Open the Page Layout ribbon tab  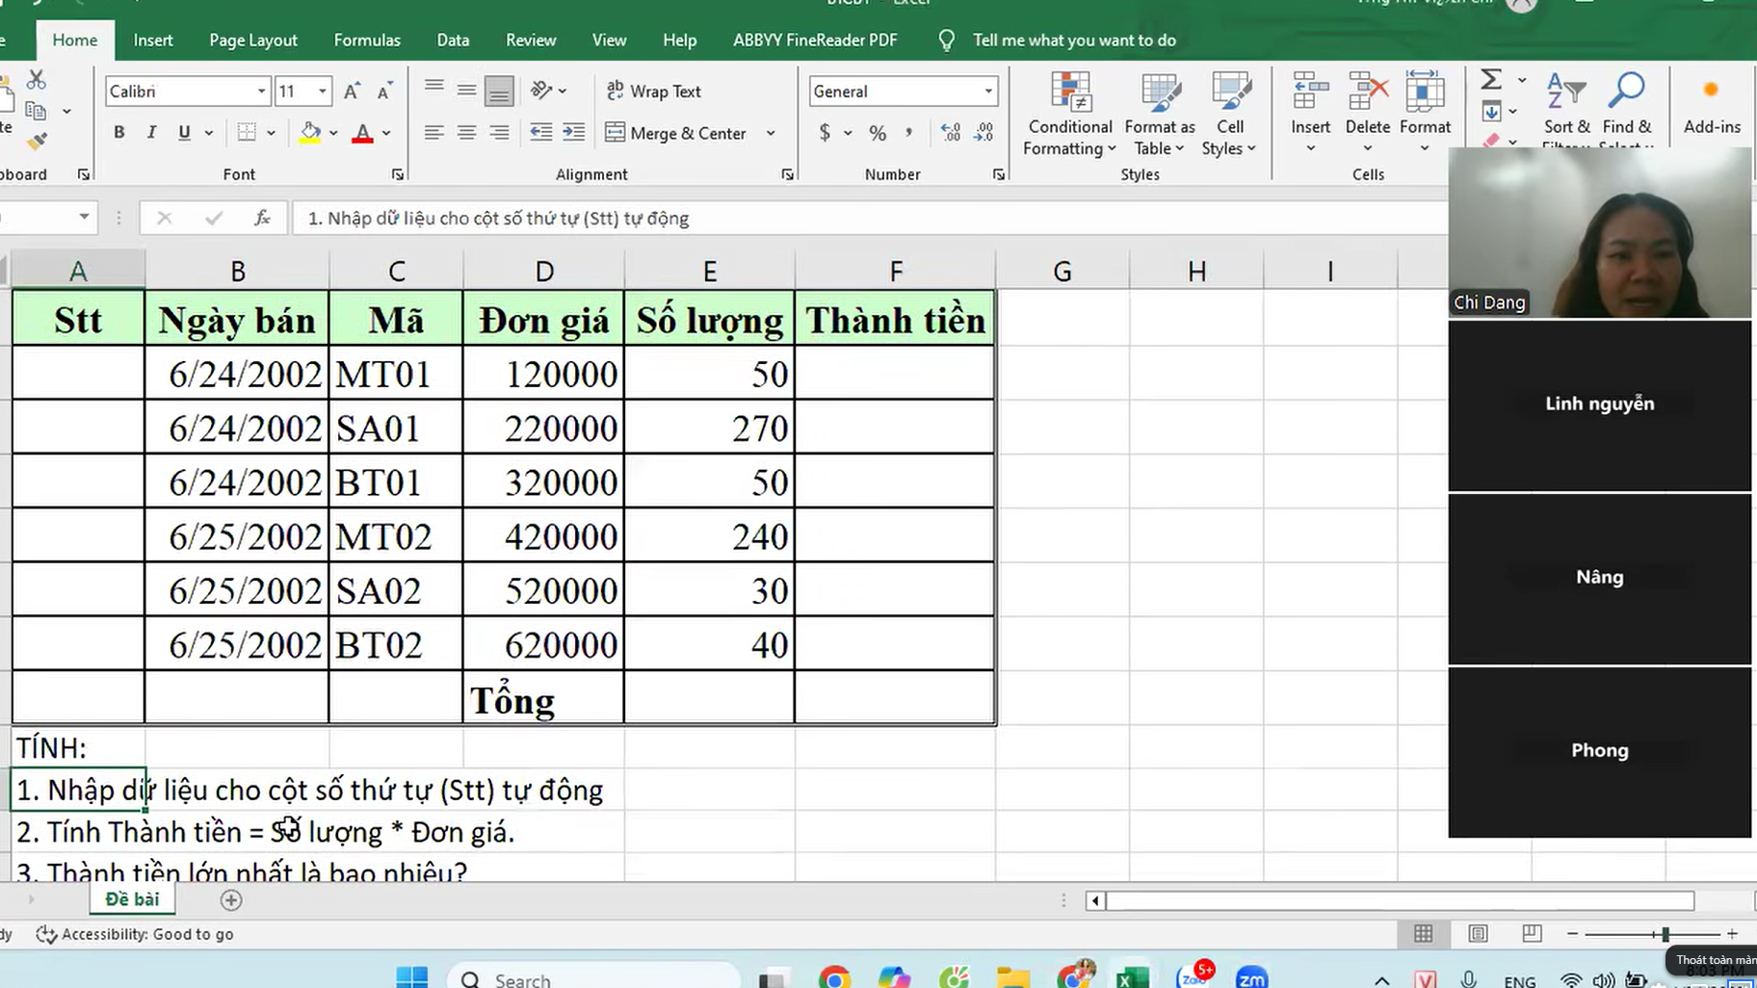pyautogui.click(x=253, y=40)
